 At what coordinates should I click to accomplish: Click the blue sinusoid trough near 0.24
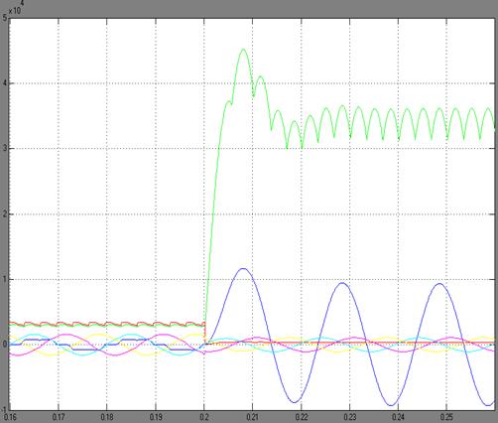[x=391, y=405]
